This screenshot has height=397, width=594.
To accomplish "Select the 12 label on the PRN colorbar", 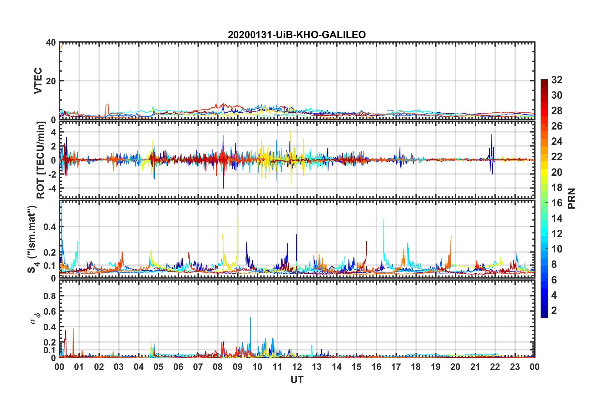I will click(557, 234).
